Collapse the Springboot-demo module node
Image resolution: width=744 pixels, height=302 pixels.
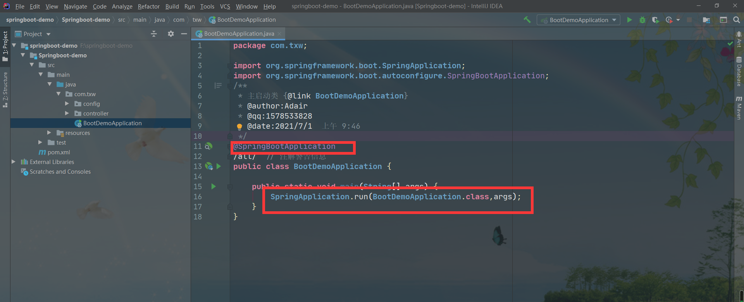23,55
